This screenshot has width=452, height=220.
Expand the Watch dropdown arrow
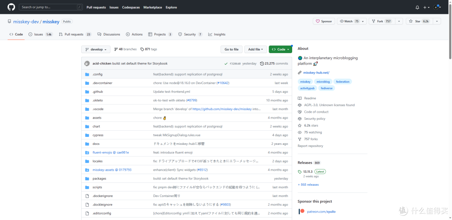click(364, 21)
